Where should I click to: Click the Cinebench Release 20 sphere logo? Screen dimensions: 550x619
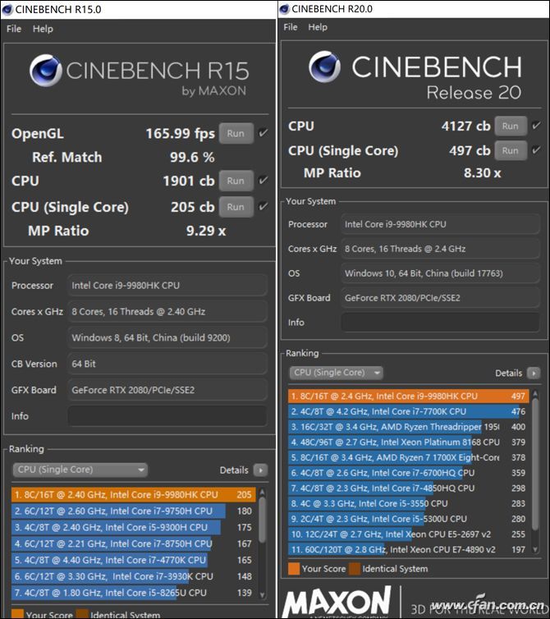pyautogui.click(x=324, y=68)
